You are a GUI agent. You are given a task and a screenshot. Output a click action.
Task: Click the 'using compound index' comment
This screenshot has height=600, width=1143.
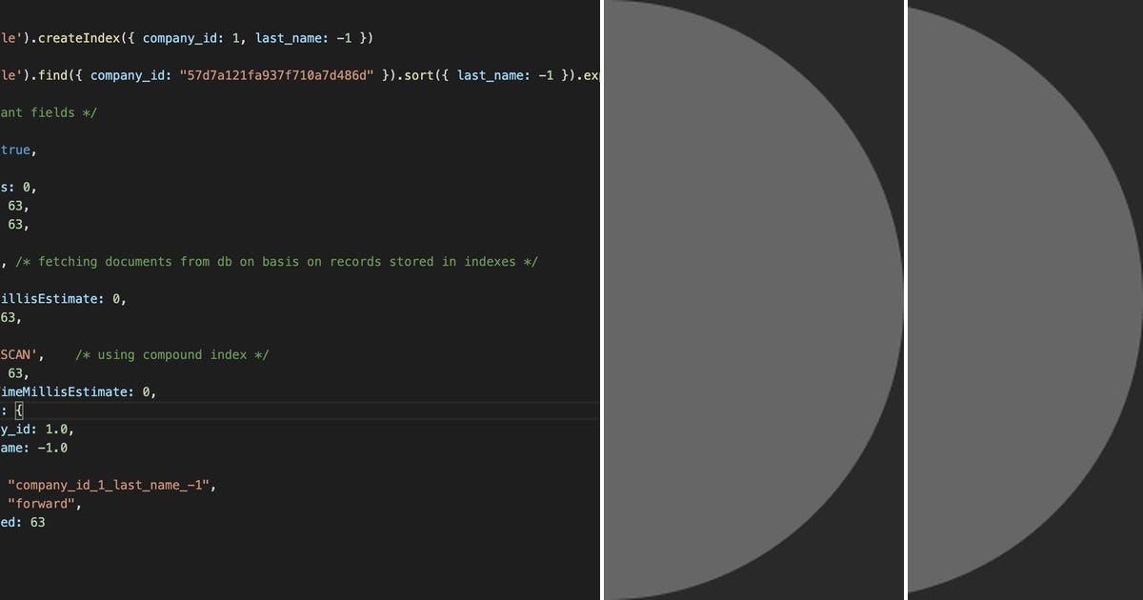coord(171,354)
